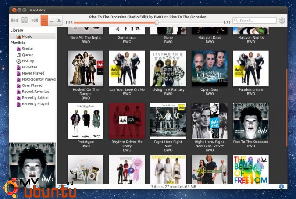Select the Favorites smart playlist
Viewport: 296px width, 199px height.
point(29,67)
